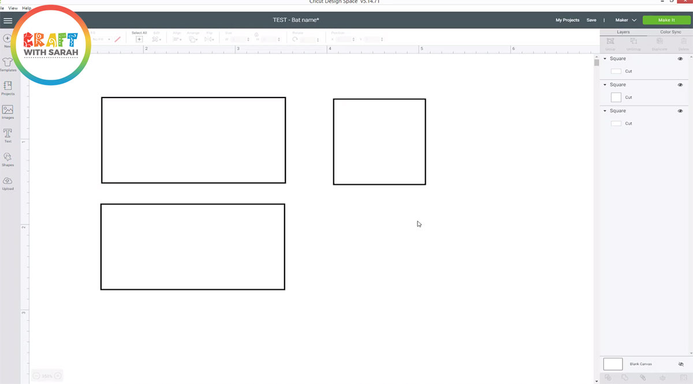Click the Flatten icon at panel bottom
This screenshot has height=384, width=693.
tap(662, 378)
